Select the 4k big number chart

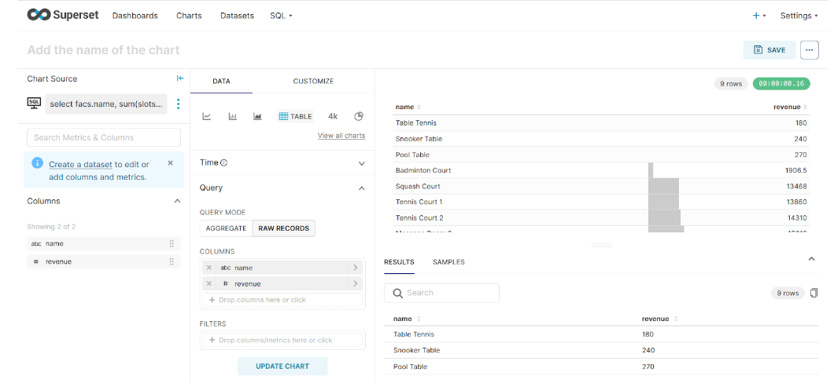coord(333,116)
